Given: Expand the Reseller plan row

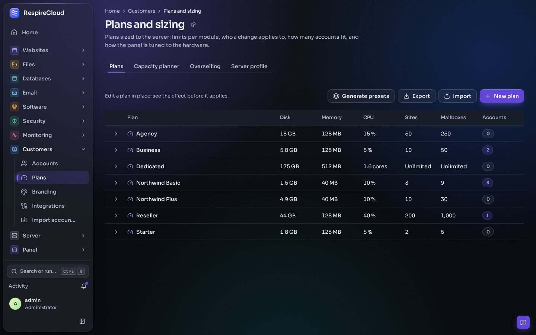Looking at the screenshot, I should click(x=116, y=216).
